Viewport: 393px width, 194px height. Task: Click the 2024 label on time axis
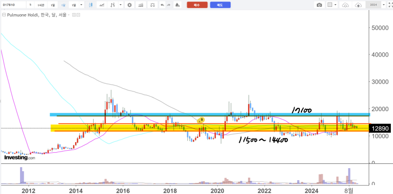point(312,191)
